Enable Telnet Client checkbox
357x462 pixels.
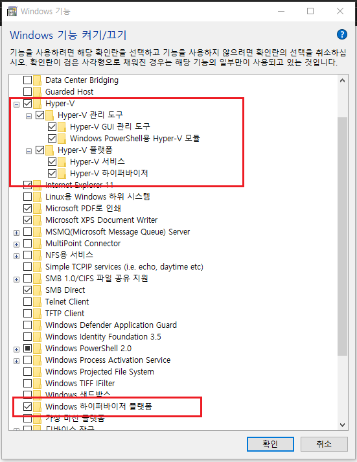[x=27, y=301]
